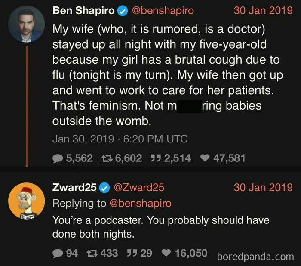Click the retweet icon showing 6,602
The image size is (301, 266).
point(107,158)
